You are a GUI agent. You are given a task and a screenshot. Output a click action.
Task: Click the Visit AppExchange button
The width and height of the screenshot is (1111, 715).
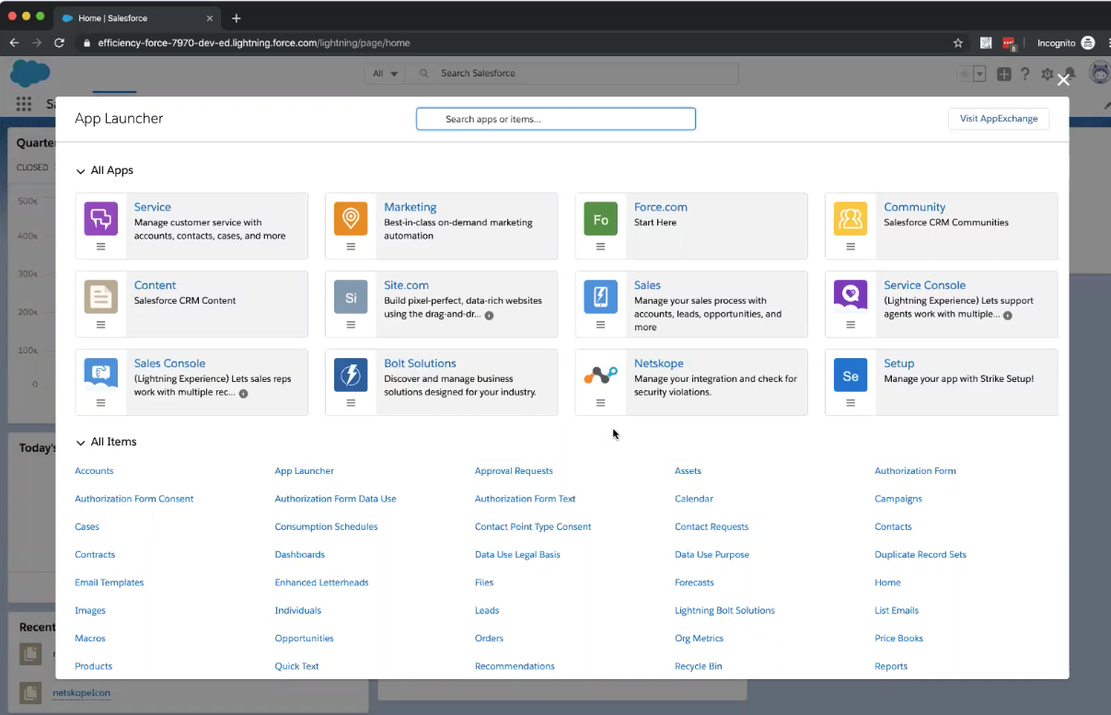999,119
